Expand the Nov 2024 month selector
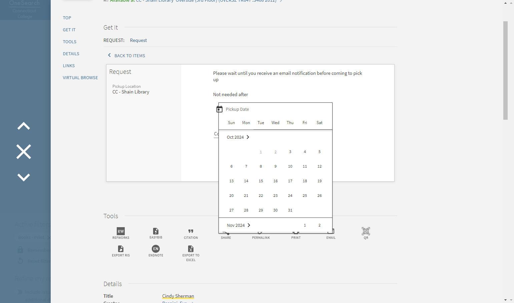This screenshot has height=303, width=514. pyautogui.click(x=238, y=225)
